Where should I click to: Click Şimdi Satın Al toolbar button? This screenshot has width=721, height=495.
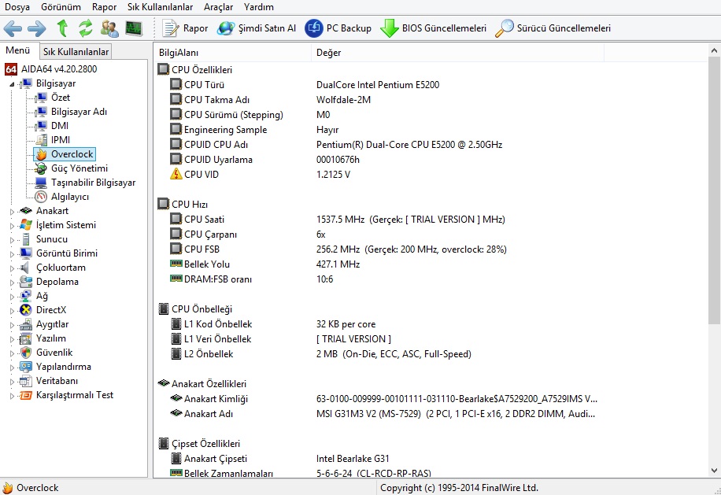coord(257,28)
